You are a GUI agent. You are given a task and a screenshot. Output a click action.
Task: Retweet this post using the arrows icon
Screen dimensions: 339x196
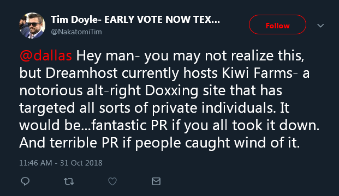pyautogui.click(x=69, y=181)
